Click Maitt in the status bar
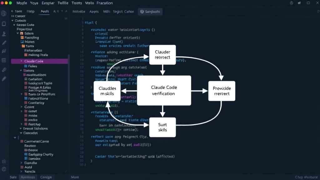The height and width of the screenshot is (180, 320). [x=75, y=177]
